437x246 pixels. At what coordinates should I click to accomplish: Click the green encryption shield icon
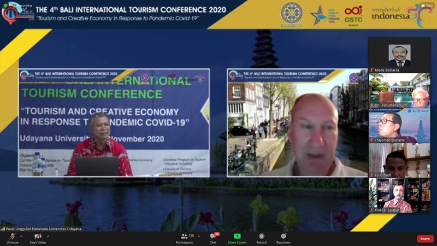pyautogui.click(x=5, y=5)
